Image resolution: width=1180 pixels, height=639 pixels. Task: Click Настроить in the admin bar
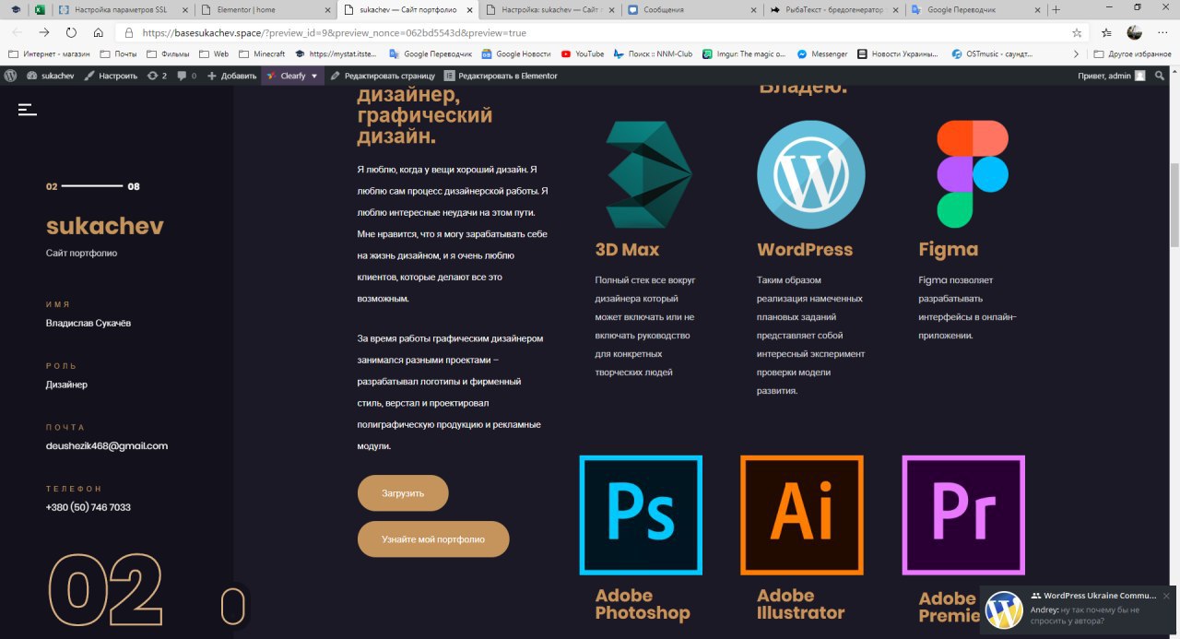click(x=111, y=76)
